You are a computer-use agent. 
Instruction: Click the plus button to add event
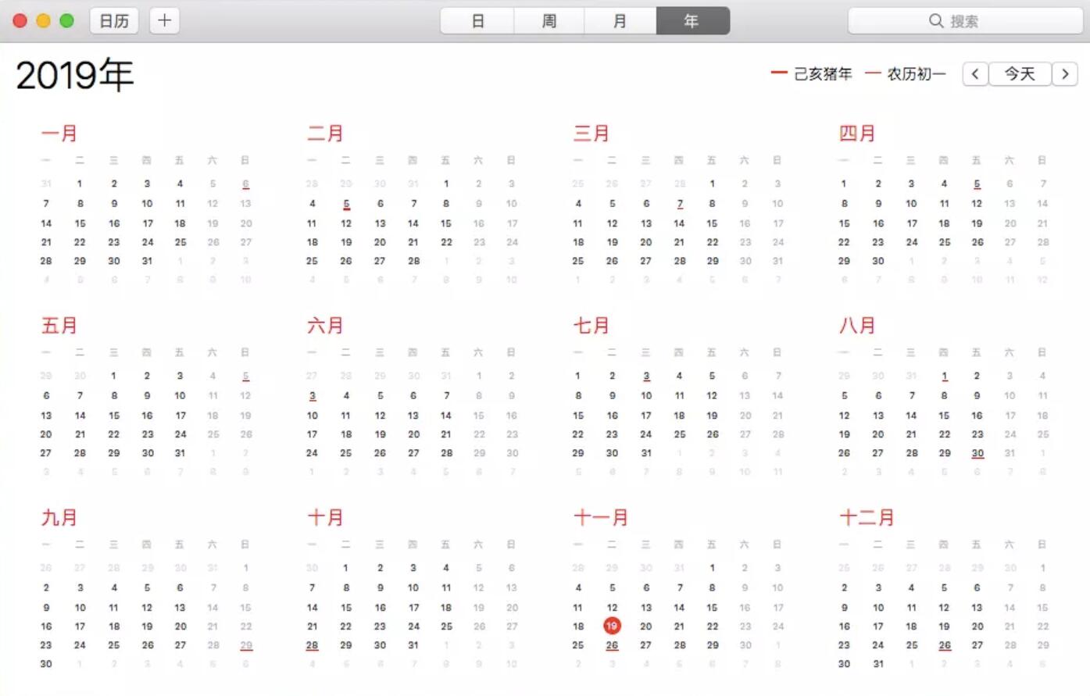pyautogui.click(x=164, y=21)
